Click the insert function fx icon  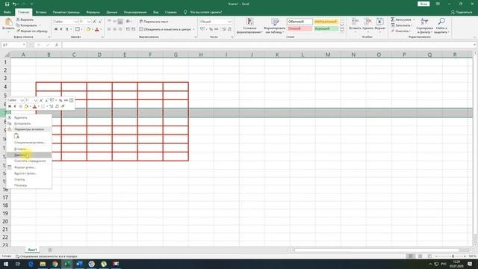(x=57, y=45)
